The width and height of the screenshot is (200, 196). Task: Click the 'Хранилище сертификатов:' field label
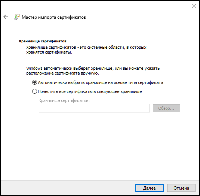(64, 100)
